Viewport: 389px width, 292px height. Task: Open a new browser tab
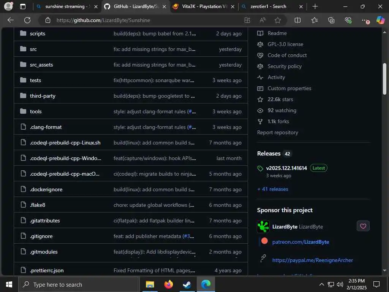point(315,6)
